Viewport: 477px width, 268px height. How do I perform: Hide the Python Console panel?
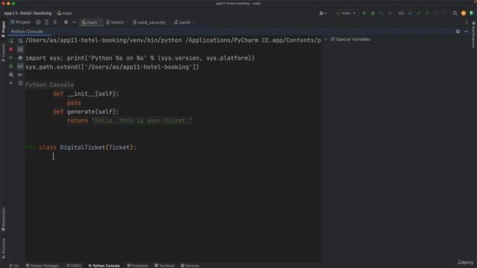467,31
